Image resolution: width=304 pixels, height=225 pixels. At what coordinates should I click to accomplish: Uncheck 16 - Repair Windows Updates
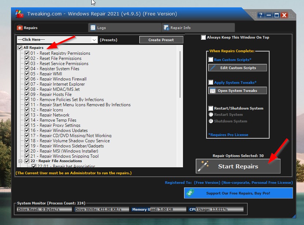tap(27, 131)
